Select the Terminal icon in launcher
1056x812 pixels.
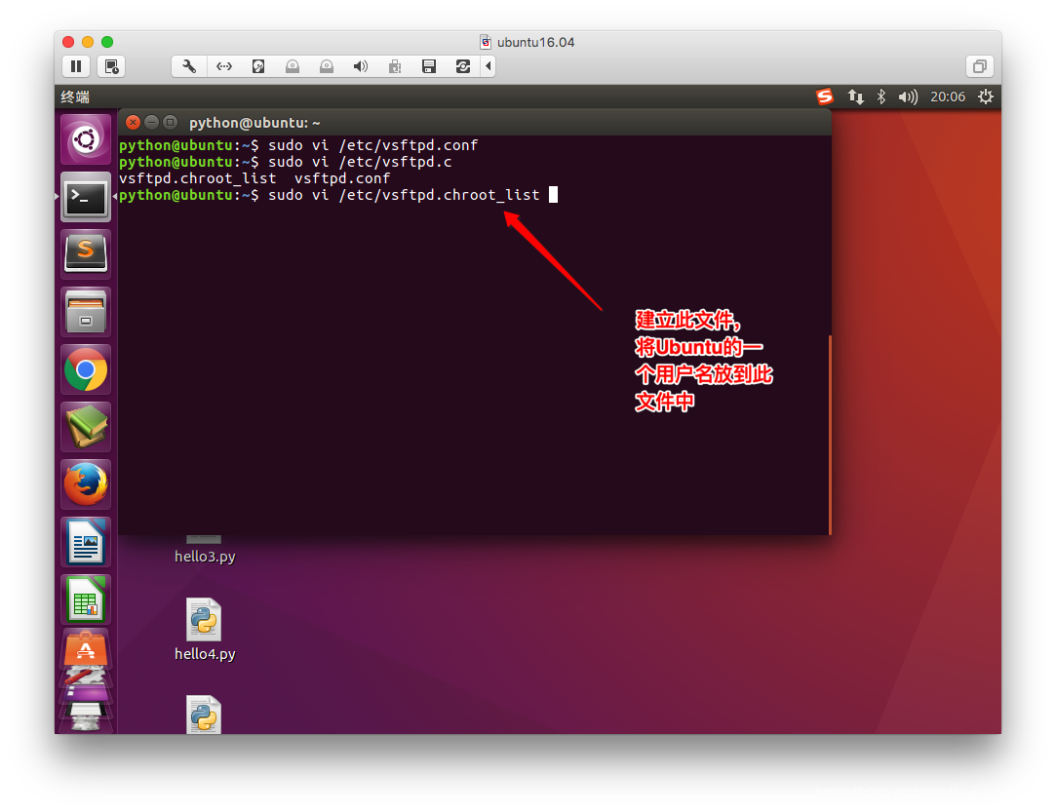(86, 197)
